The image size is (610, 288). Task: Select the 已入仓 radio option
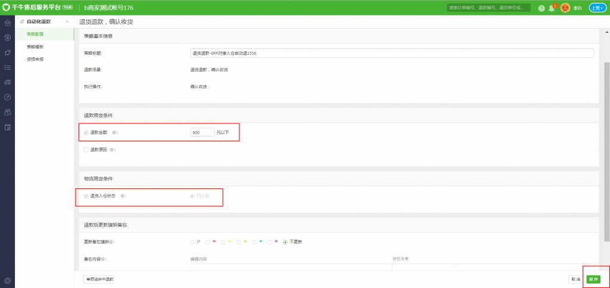pyautogui.click(x=192, y=196)
